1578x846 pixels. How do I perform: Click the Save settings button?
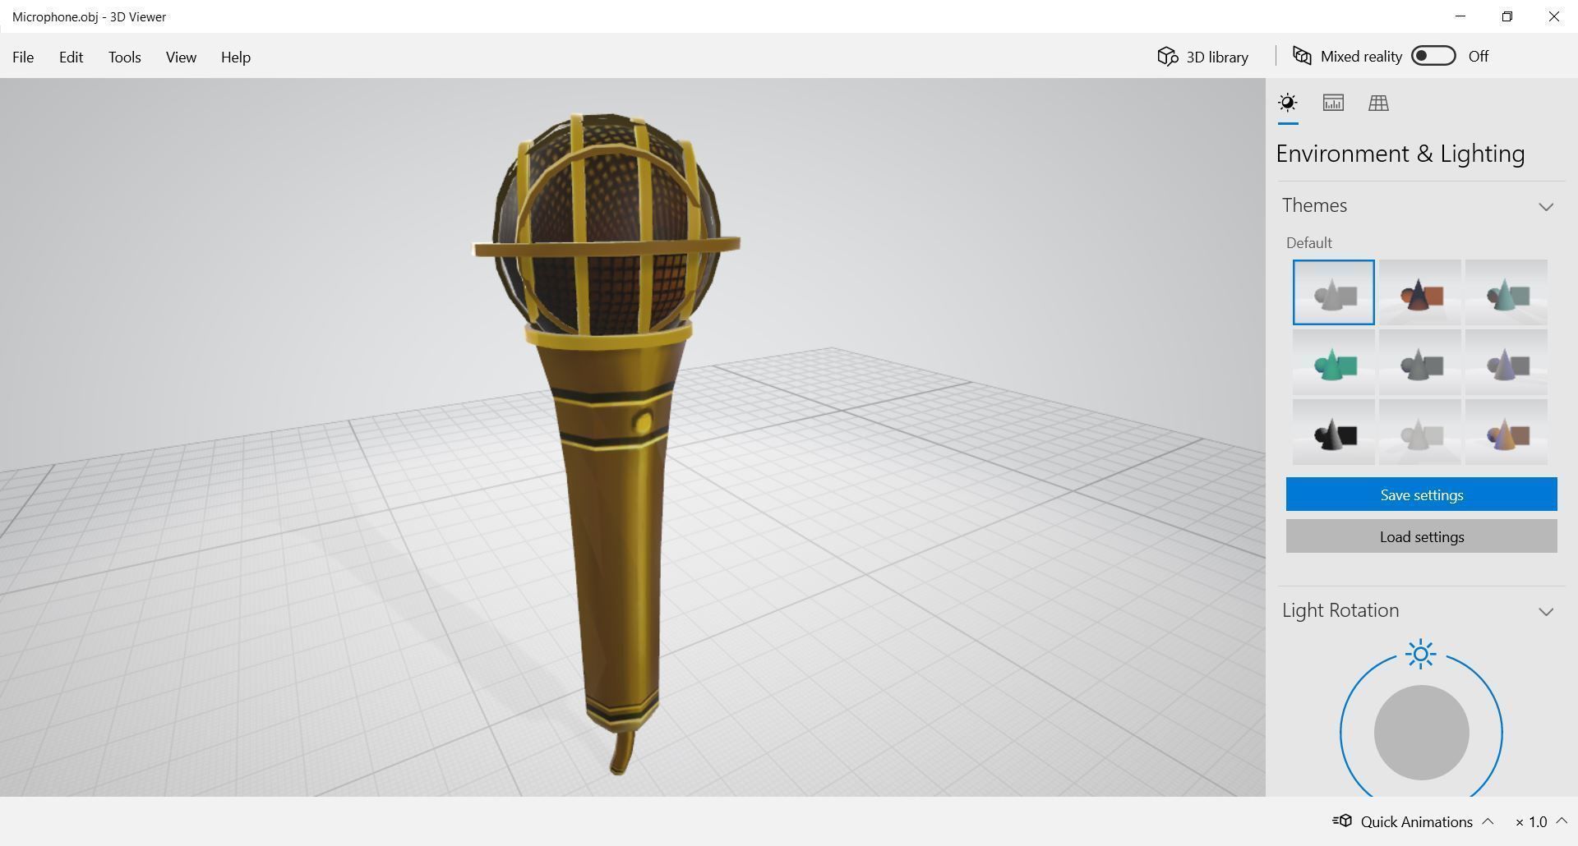coord(1421,494)
